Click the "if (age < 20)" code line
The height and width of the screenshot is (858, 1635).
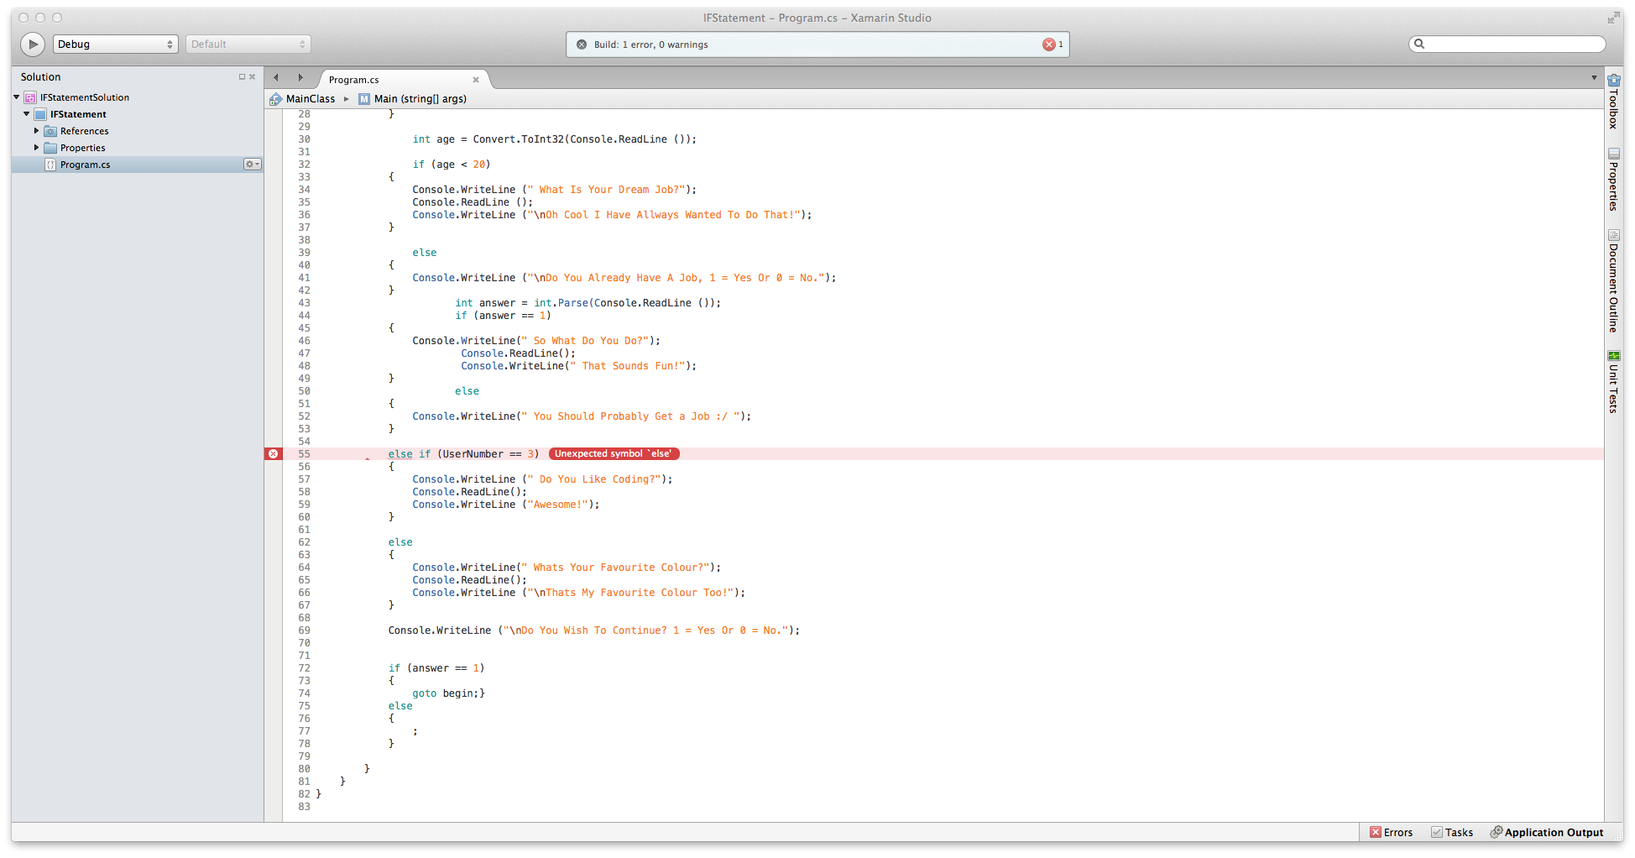[451, 165]
